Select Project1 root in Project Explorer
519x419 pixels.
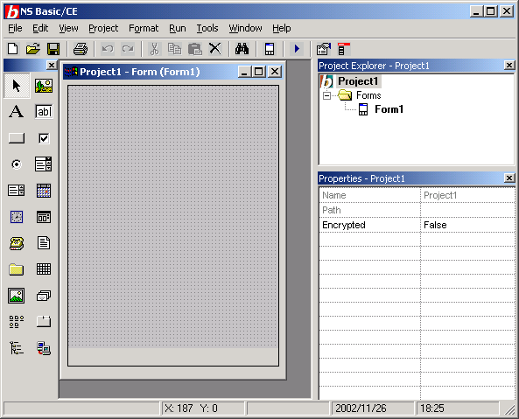[x=358, y=81]
